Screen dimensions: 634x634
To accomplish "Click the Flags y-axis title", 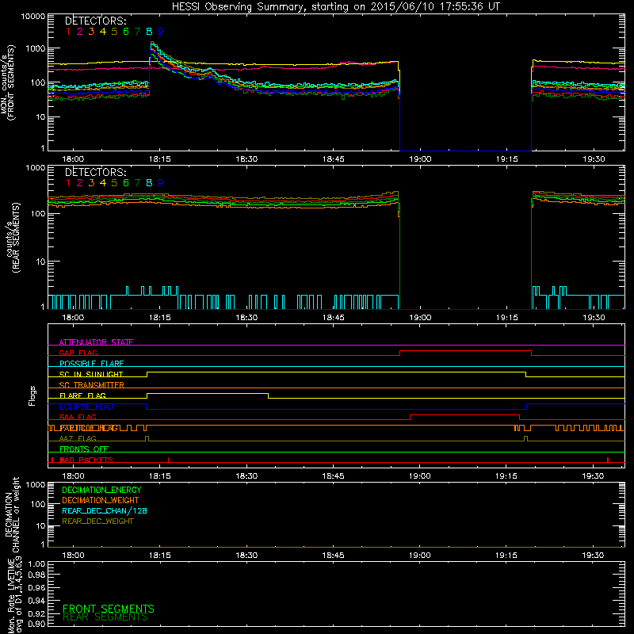I will (32, 395).
